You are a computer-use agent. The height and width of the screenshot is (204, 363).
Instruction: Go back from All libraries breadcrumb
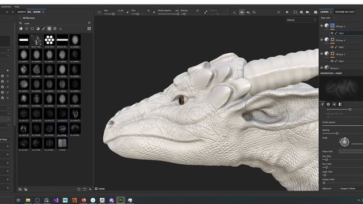pos(20,18)
